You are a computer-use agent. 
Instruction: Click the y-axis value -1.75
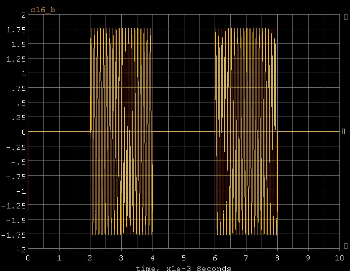click(x=14, y=235)
